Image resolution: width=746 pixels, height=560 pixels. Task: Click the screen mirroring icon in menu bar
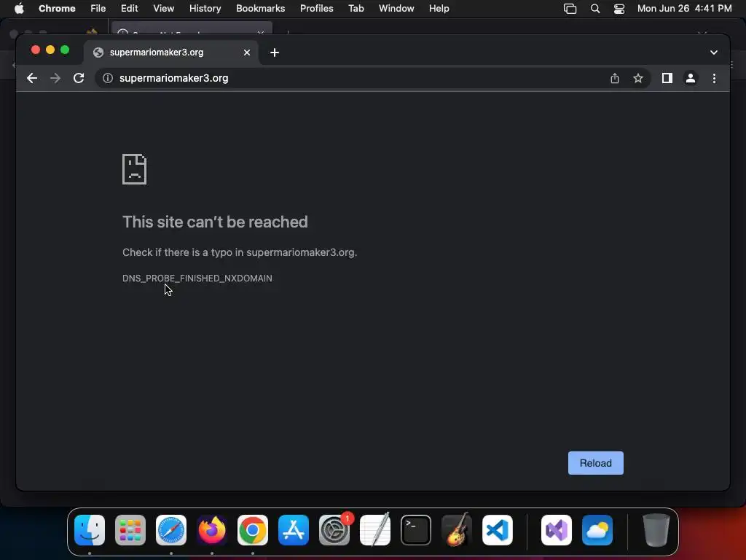(570, 9)
